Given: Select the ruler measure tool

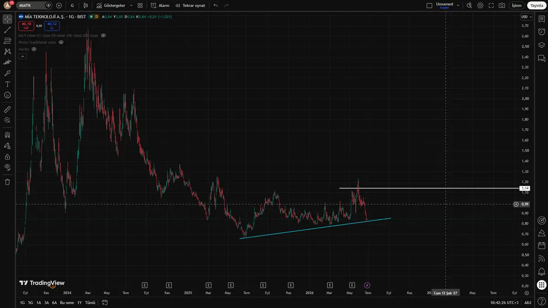Looking at the screenshot, I should [x=7, y=110].
